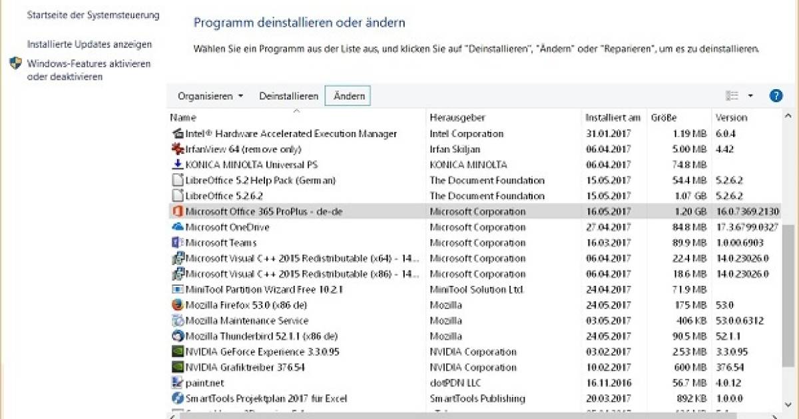
Task: Click install date 27.04.2017
Action: [608, 227]
